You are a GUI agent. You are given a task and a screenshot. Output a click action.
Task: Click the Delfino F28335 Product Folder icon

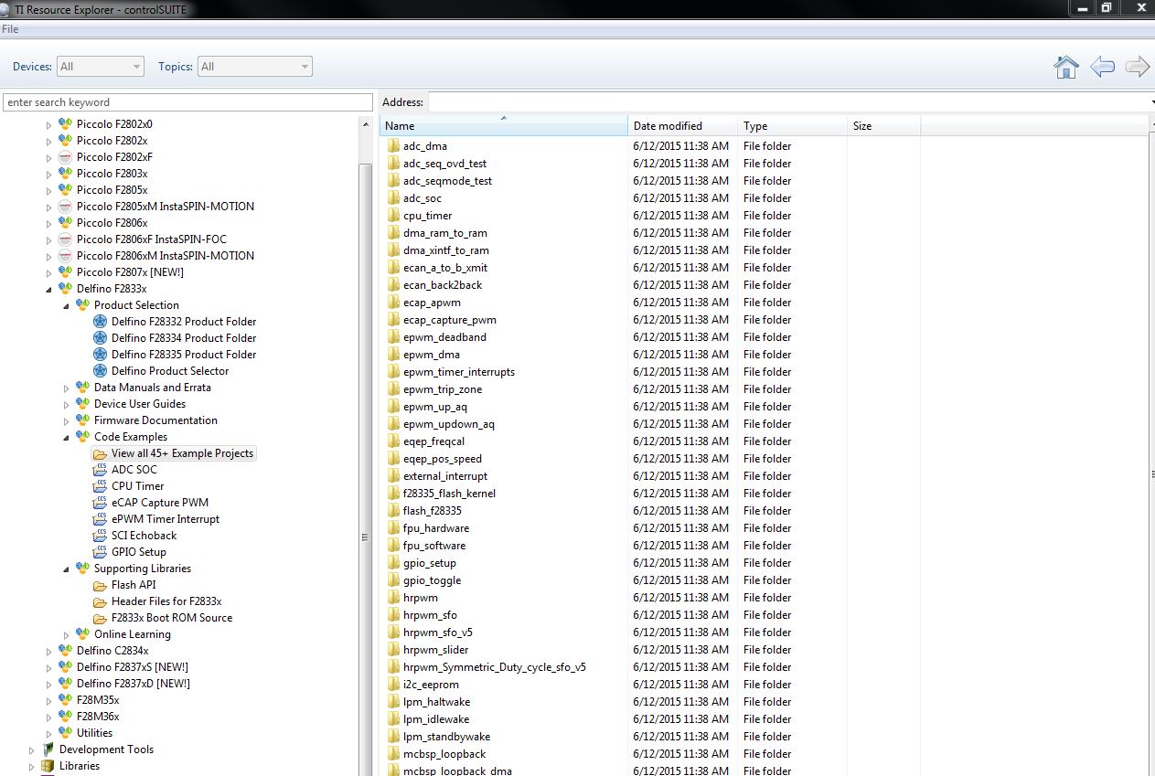point(101,355)
